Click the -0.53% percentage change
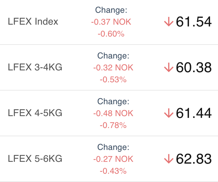Viewport: 218px width, 182px height. click(x=113, y=80)
